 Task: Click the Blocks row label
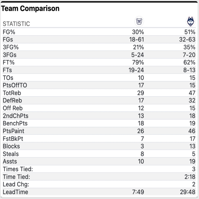[11, 146]
